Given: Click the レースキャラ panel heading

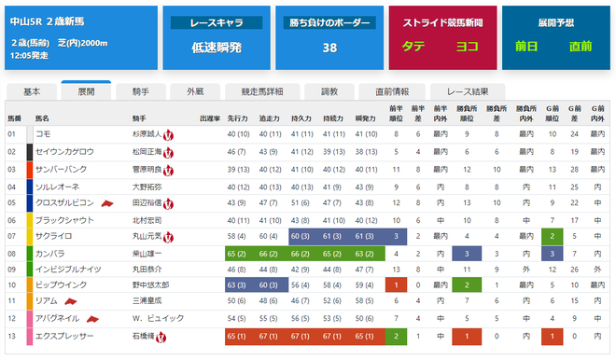Looking at the screenshot, I should point(217,22).
